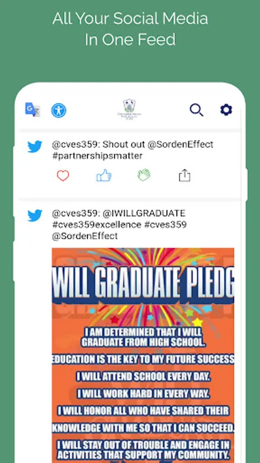Give thumbs up on the Shout out post
The image size is (260, 463).
104,175
